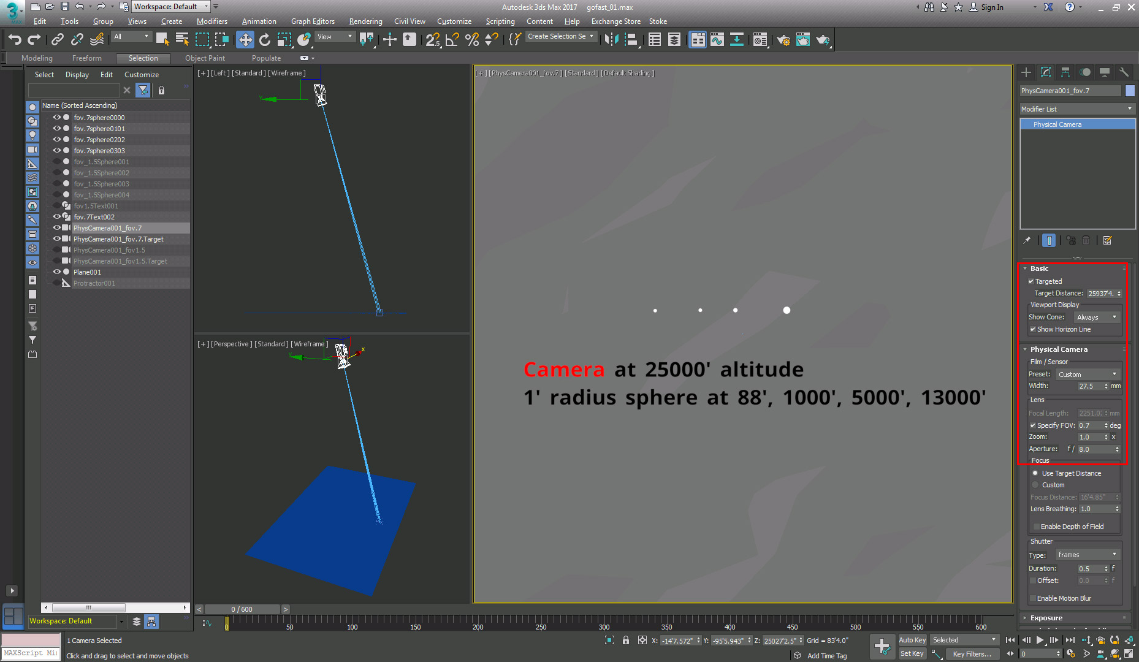Click the Set Key button

912,654
